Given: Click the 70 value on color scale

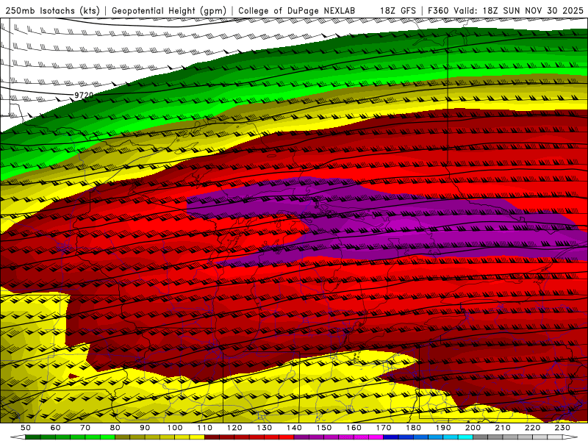Looking at the screenshot, I should pos(85,428).
